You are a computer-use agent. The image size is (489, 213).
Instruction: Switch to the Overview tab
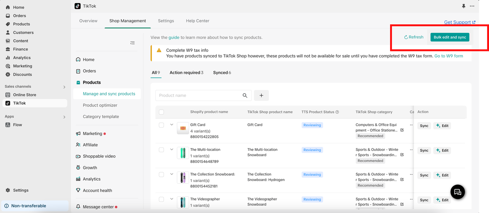[x=88, y=21]
